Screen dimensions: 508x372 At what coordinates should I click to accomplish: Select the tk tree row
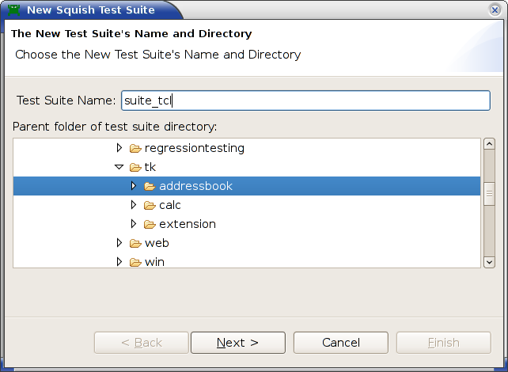(247, 167)
